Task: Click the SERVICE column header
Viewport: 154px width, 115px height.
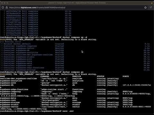Action: pyautogui.click(x=77, y=76)
